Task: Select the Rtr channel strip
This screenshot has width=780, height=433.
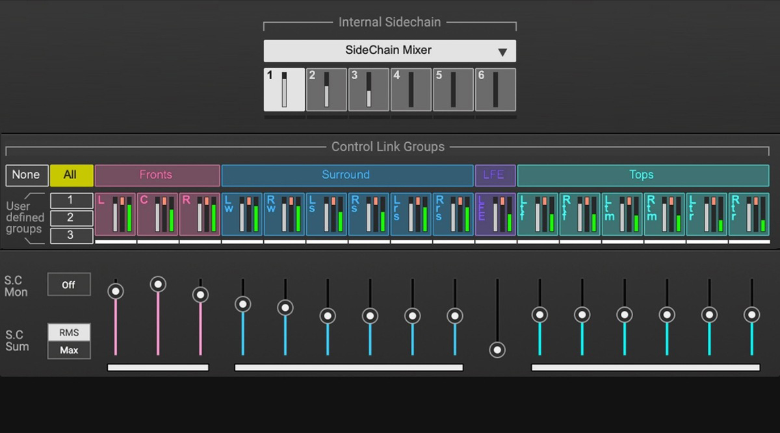Action: click(749, 214)
